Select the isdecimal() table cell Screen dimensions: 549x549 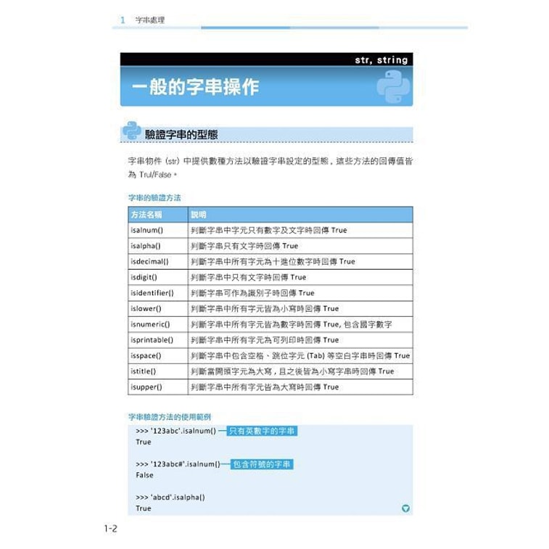point(158,262)
